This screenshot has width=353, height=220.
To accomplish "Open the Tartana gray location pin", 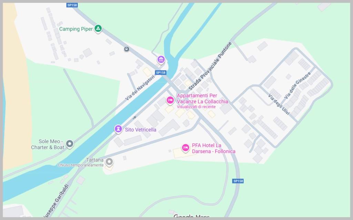I will pos(109,162).
